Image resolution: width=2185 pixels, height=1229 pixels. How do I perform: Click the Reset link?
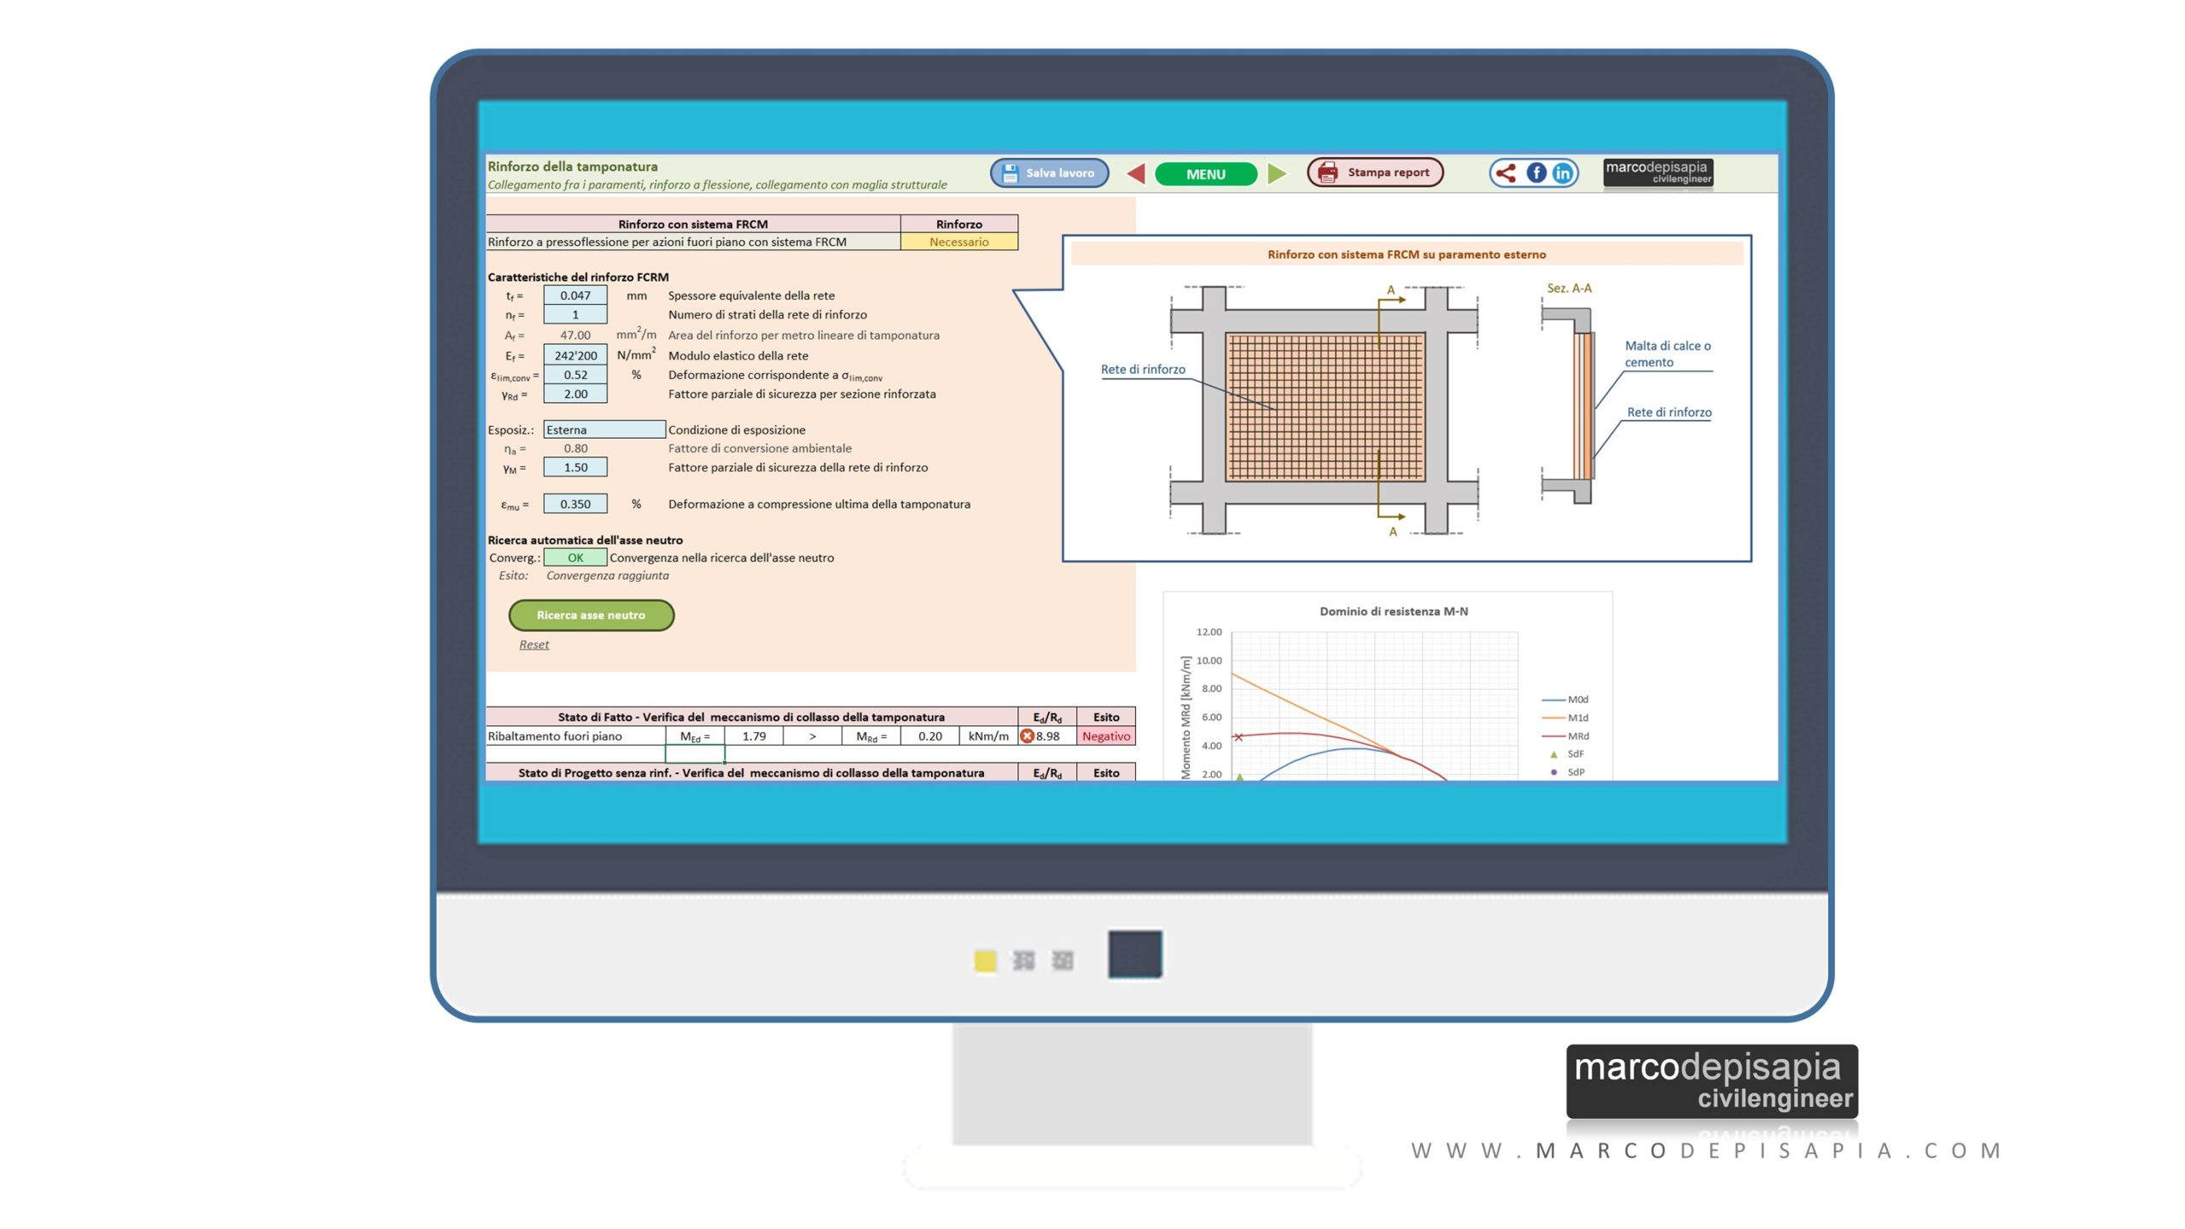pyautogui.click(x=534, y=644)
